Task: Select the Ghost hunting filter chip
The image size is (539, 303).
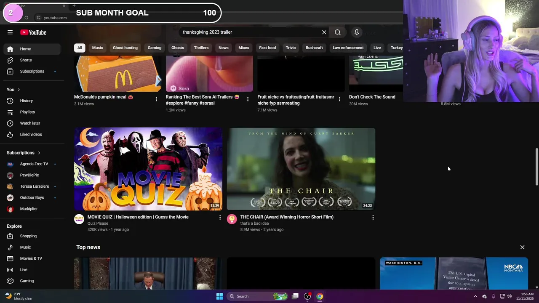Action: tap(125, 48)
